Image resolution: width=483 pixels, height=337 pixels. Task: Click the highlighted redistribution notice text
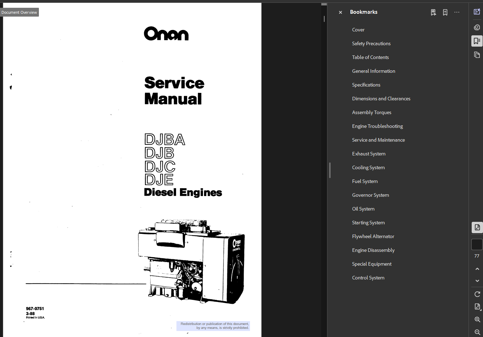(x=213, y=326)
